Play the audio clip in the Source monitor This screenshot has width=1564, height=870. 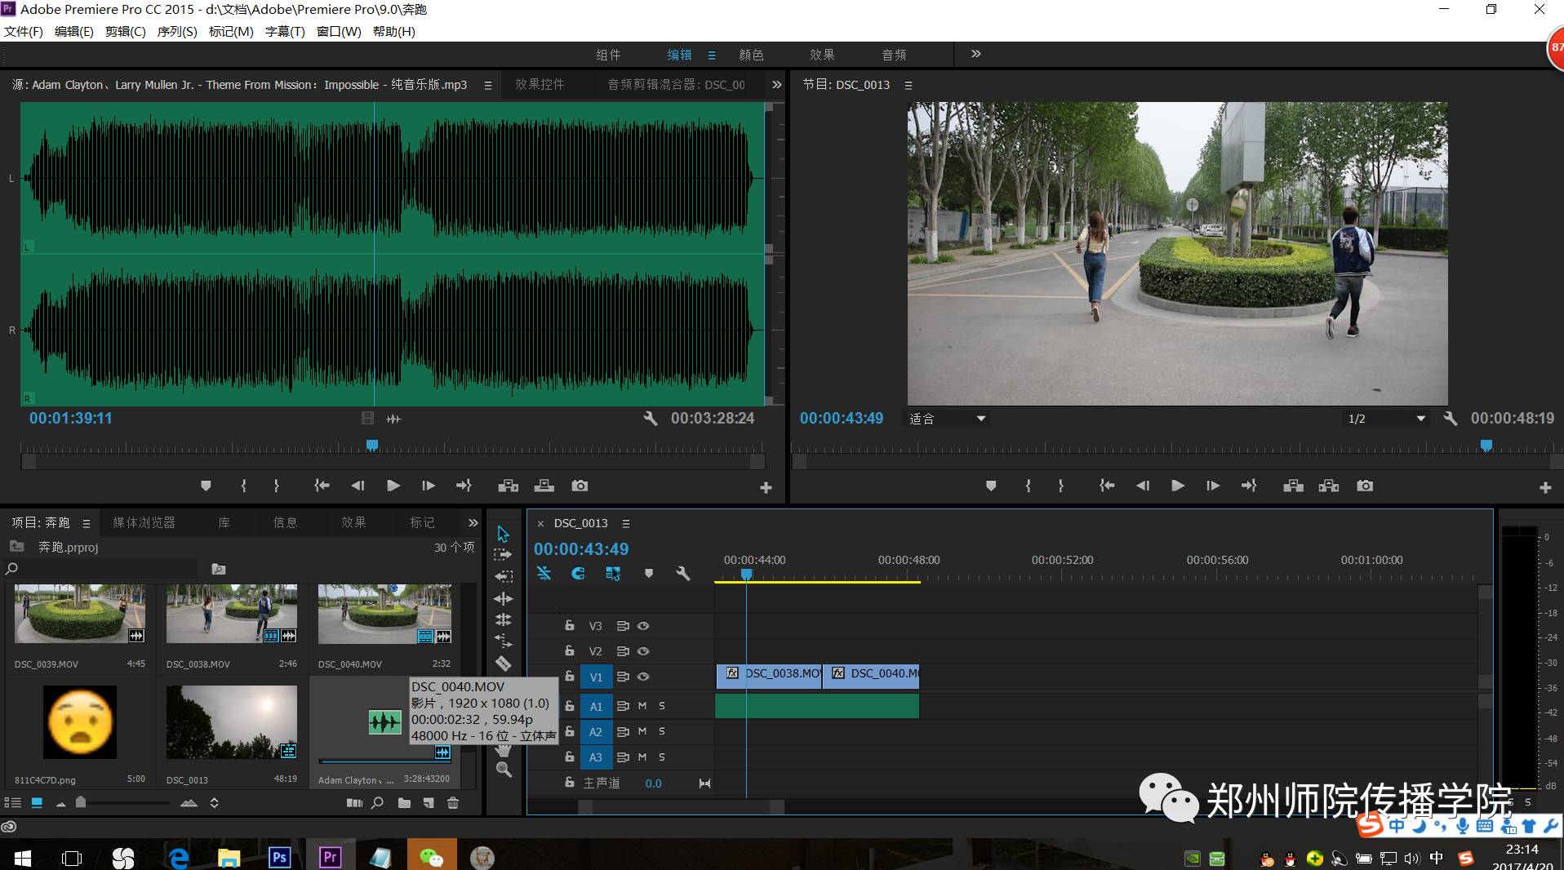(x=393, y=486)
